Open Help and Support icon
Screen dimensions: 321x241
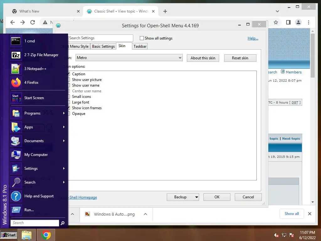coord(16,196)
